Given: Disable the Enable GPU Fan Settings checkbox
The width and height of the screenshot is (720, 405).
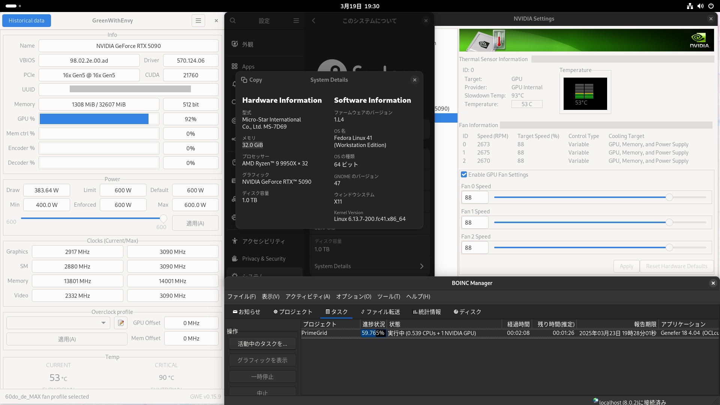Looking at the screenshot, I should click(464, 174).
